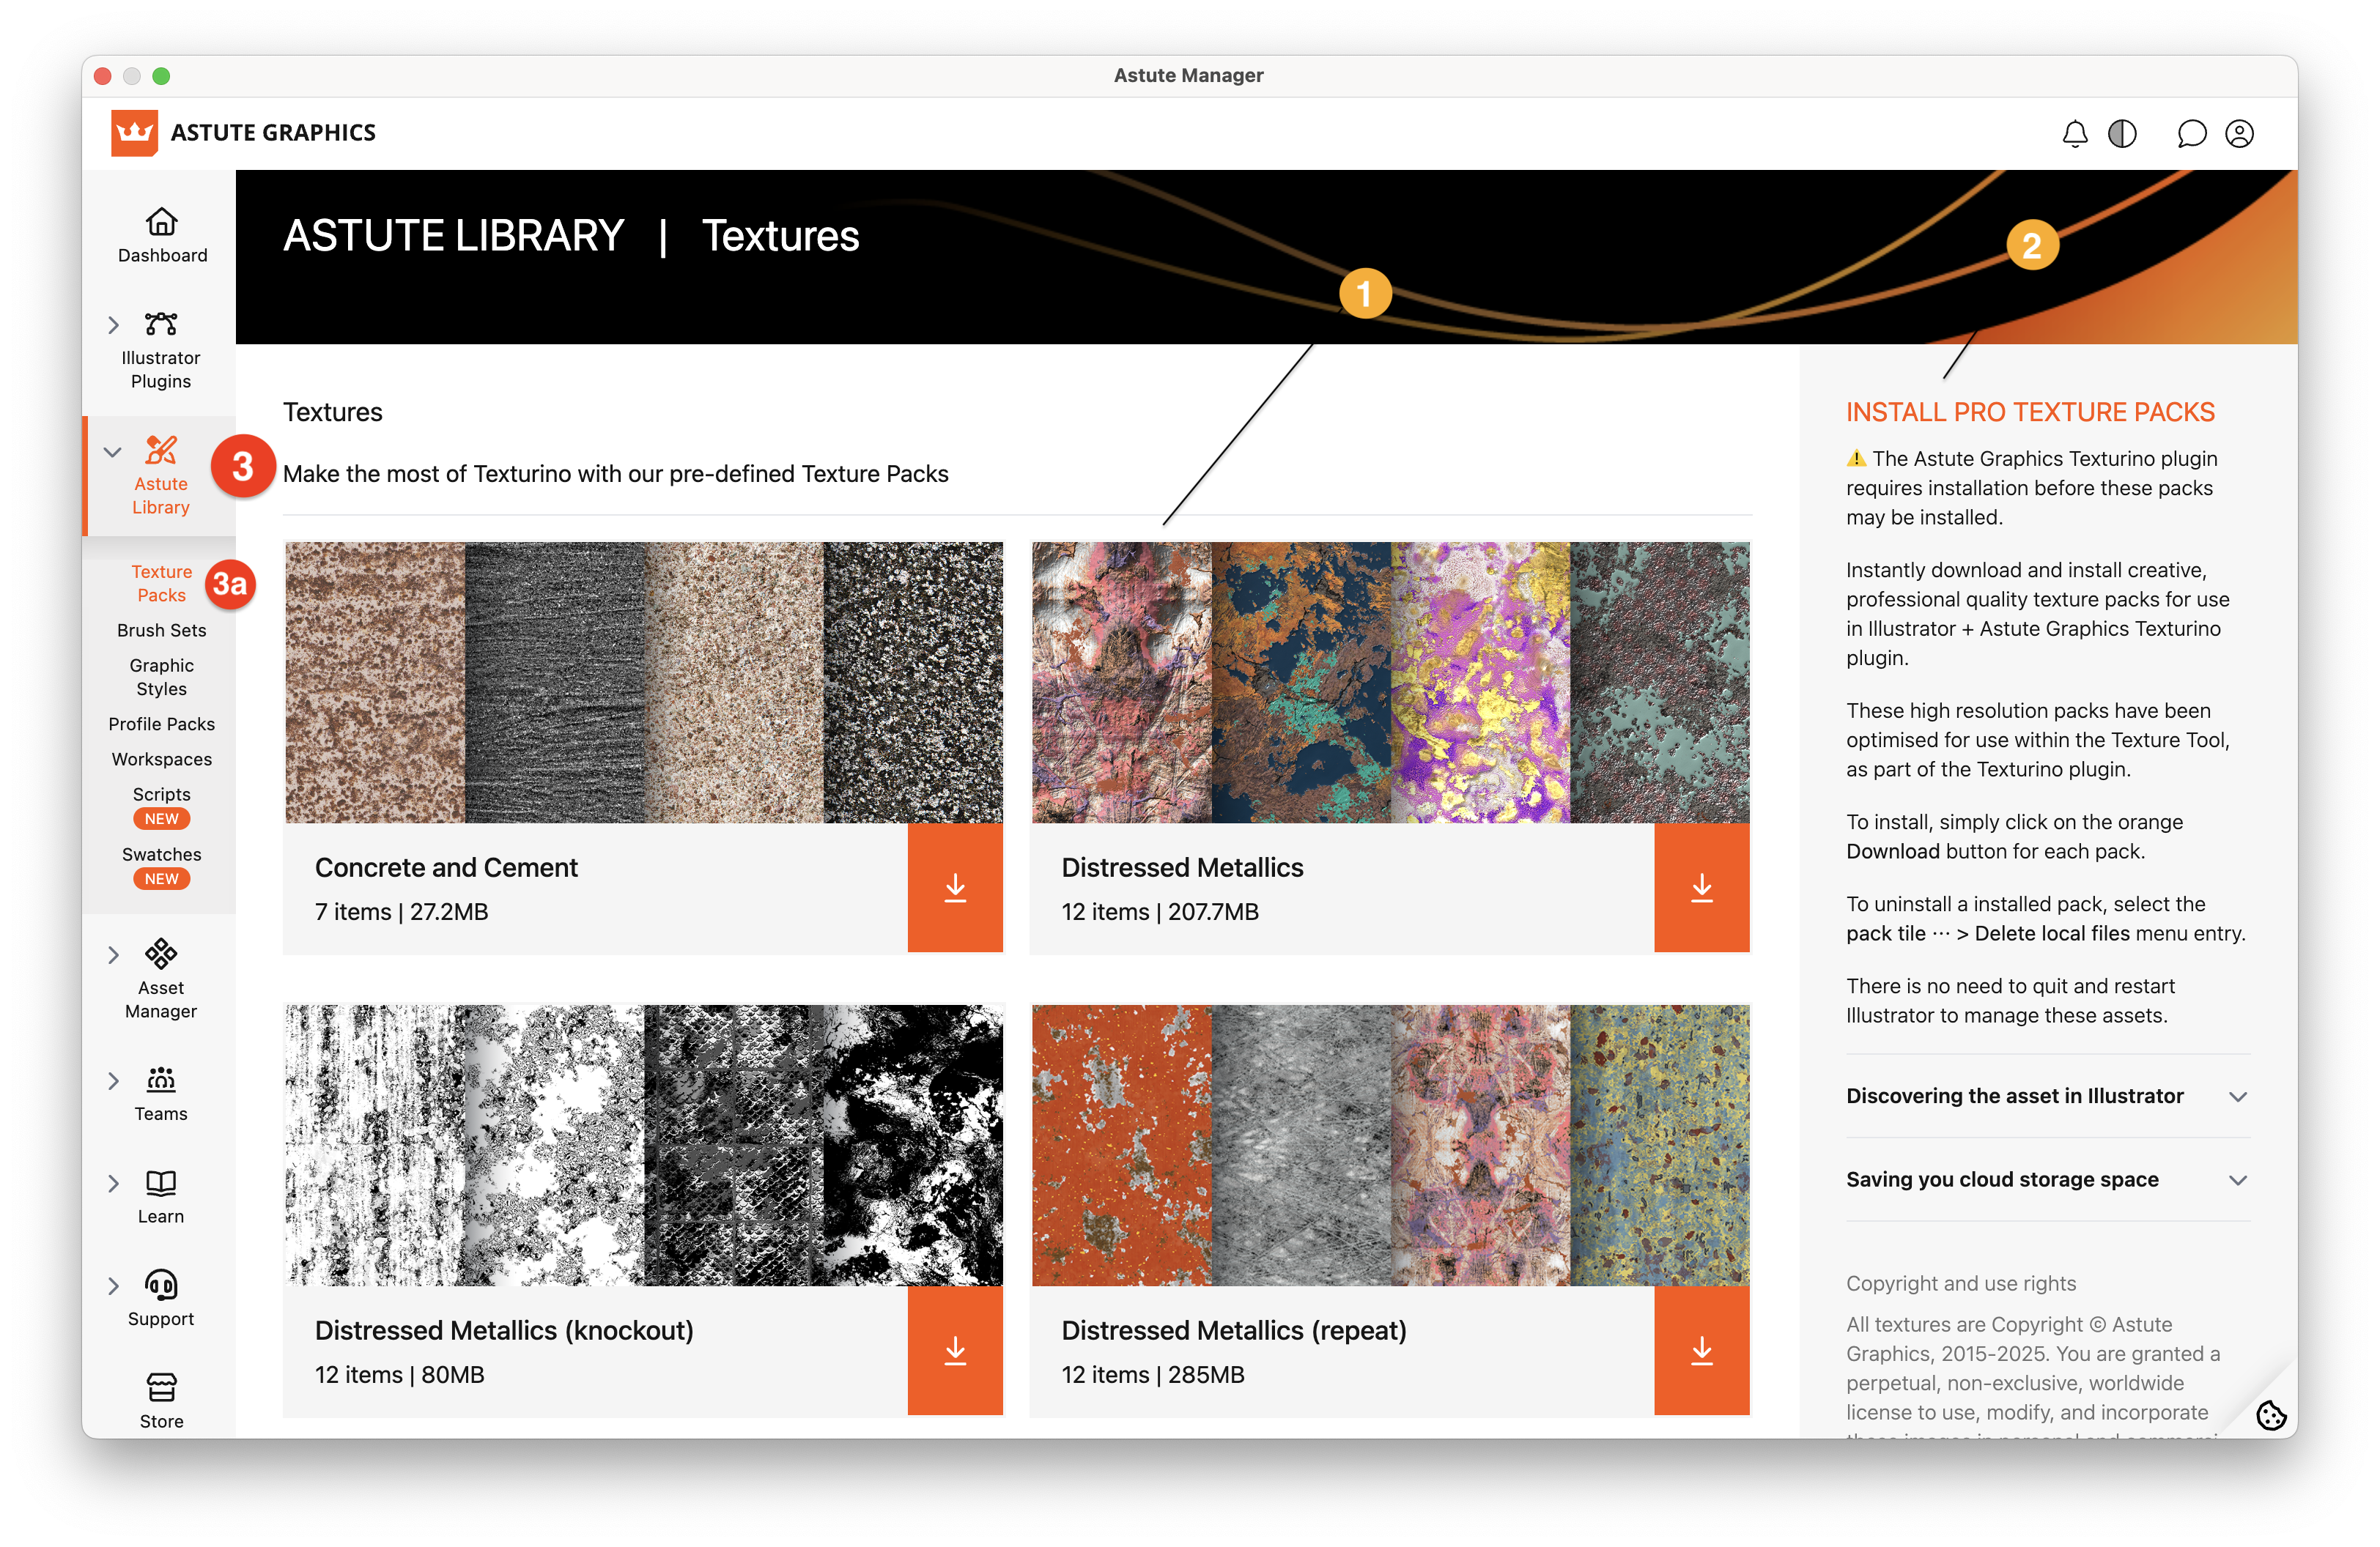Download the Distressed Metallics (repeat) pack
Screen dimensions: 2380x1547
coord(1701,1350)
